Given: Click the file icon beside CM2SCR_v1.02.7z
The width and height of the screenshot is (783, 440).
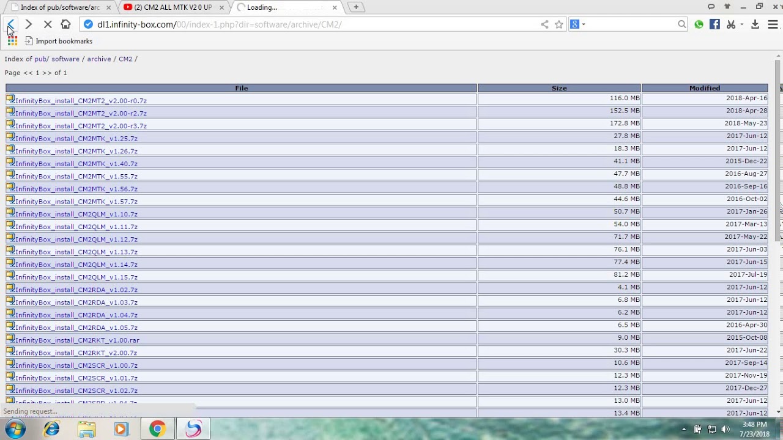Looking at the screenshot, I should [10, 389].
